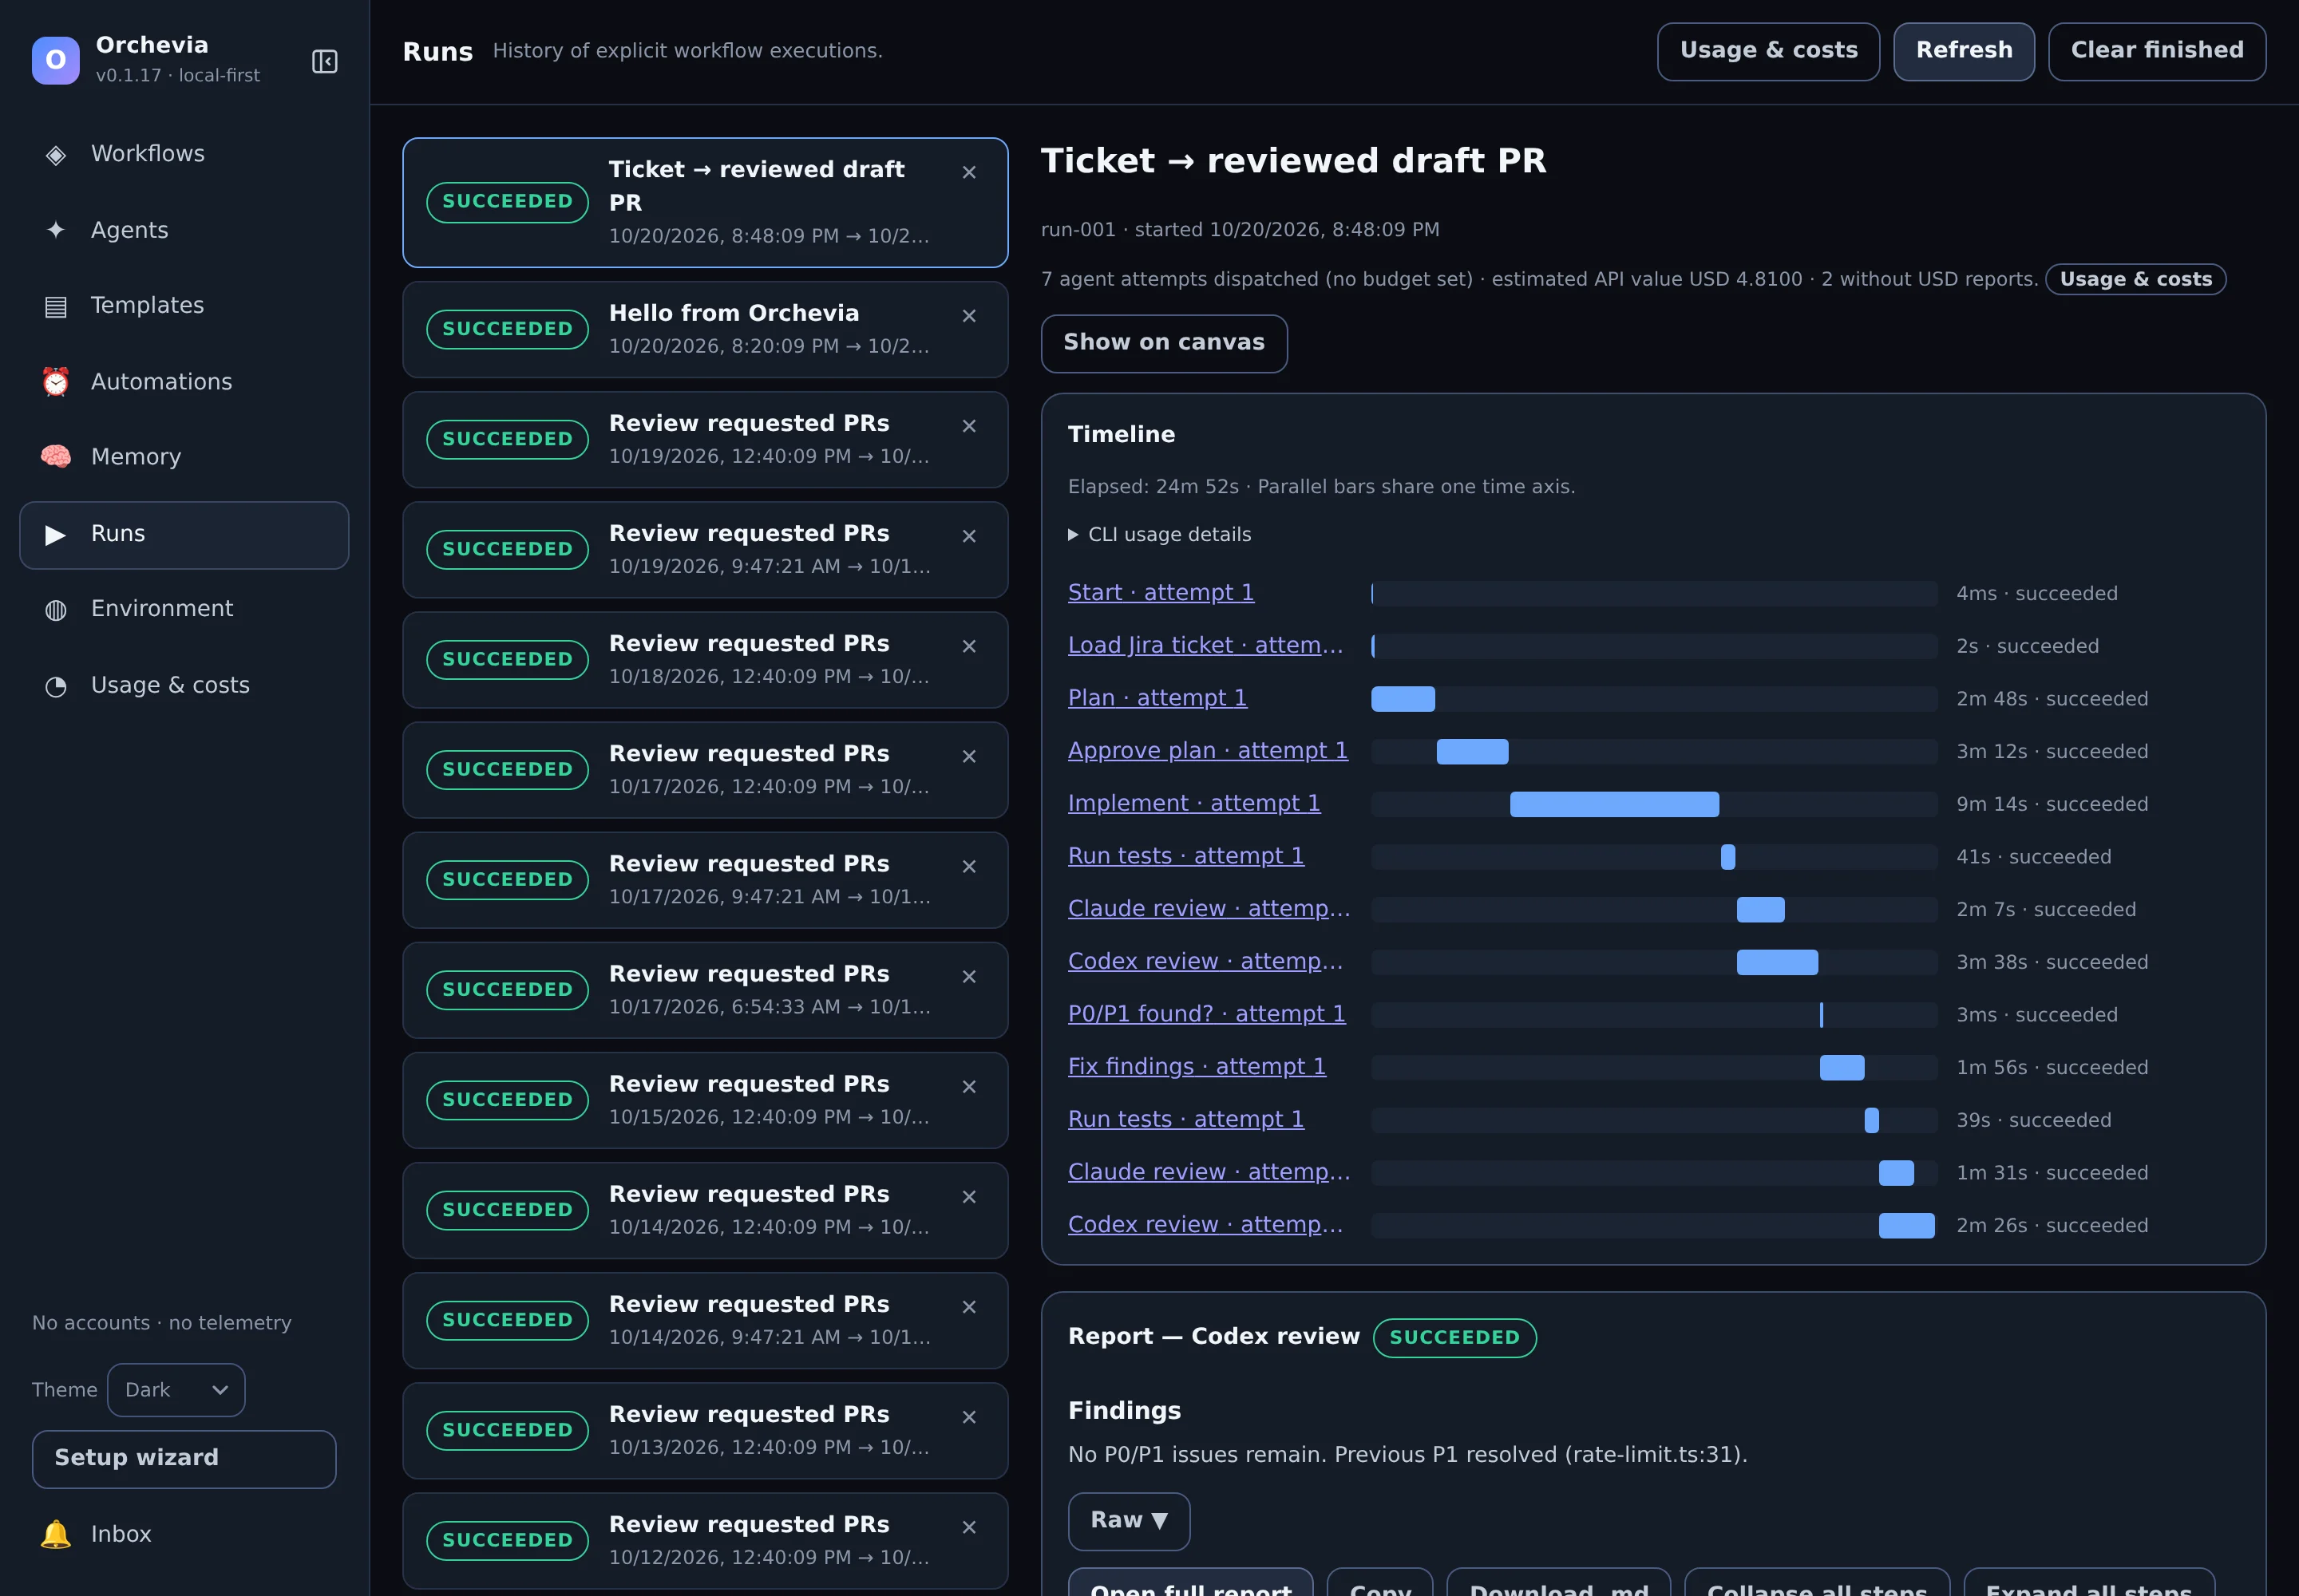
Task: Click the Memory brain icon
Action: pos(56,457)
